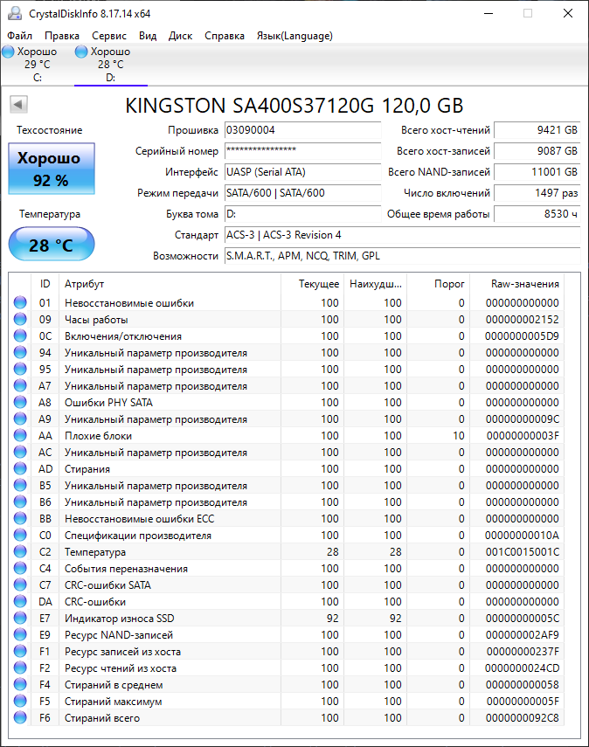
Task: Click status circle for attribute A9
Action: pos(20,418)
